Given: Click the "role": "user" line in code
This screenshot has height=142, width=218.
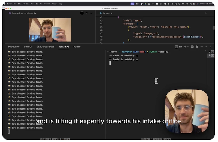Looking at the screenshot, I should 132,21.
